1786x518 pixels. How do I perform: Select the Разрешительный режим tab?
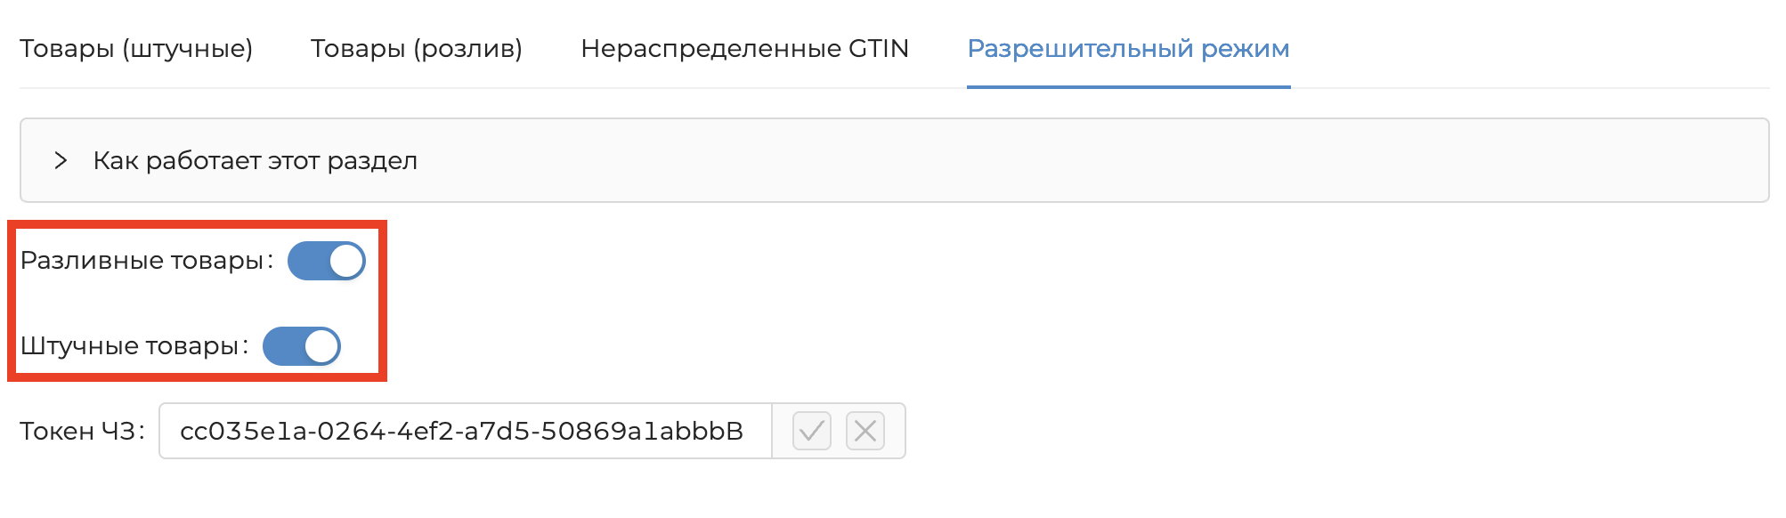1128,48
